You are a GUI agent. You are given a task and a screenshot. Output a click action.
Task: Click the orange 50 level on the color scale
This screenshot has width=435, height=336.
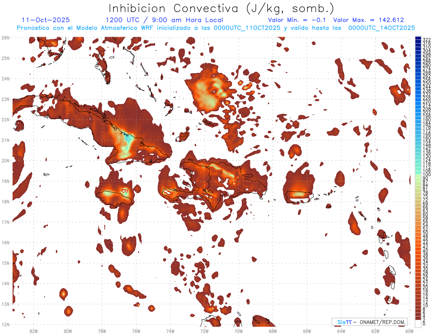point(418,232)
